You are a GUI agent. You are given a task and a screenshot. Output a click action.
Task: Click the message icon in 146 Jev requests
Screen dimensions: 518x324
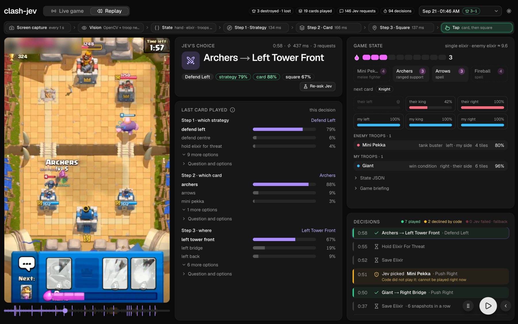(341, 11)
